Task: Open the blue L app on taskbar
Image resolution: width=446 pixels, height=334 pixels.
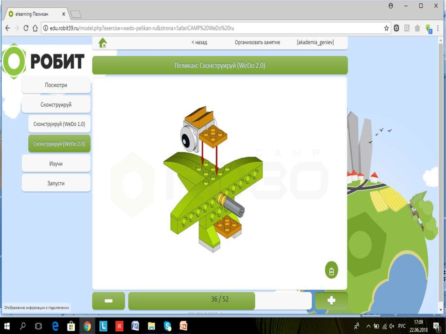Action: [103, 326]
